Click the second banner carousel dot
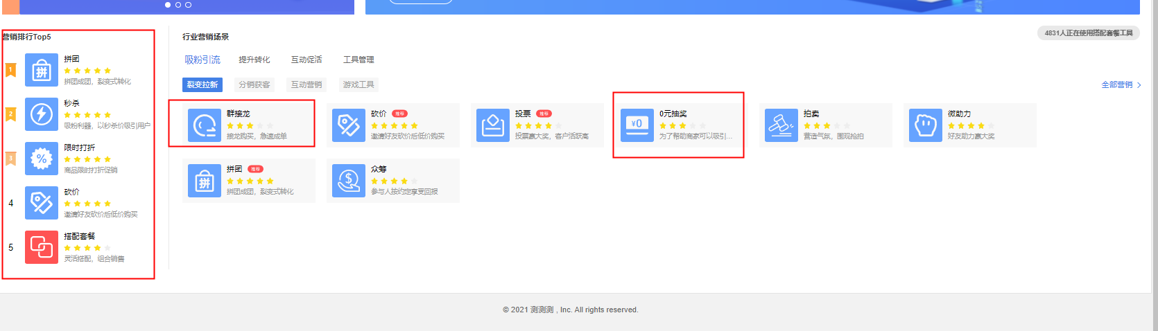 178,5
